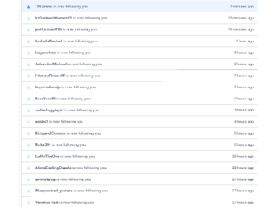The height and width of the screenshot is (207, 276).
Task: Click the follower icon in the 3 hours ago row
Action: (28, 110)
